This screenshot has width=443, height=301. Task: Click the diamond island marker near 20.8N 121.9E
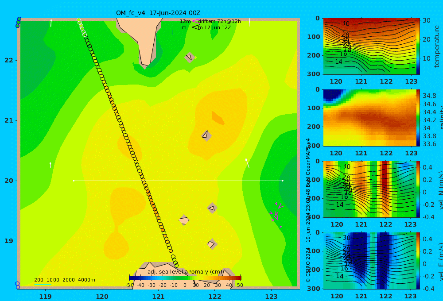(206, 135)
